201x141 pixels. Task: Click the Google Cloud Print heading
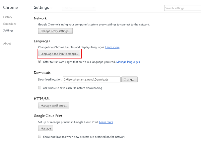48,116
